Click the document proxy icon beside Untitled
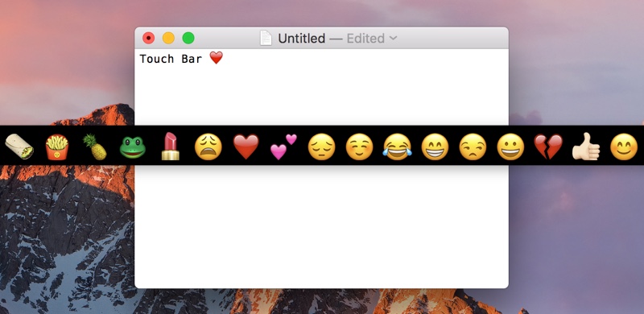 click(266, 38)
